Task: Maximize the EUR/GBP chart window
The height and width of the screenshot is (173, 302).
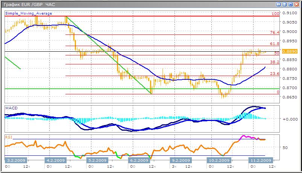Action: [290, 4]
